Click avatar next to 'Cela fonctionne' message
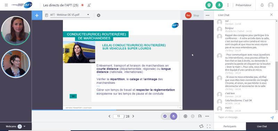The image size is (278, 131). point(220,101)
